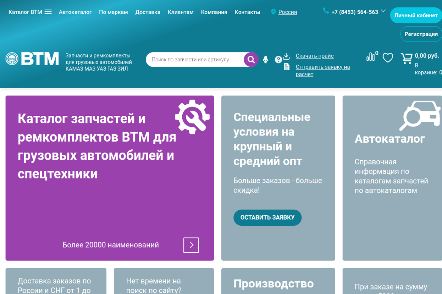Viewport: 442px width, 294px height.
Task: Open the Россия region selector
Action: click(x=287, y=12)
